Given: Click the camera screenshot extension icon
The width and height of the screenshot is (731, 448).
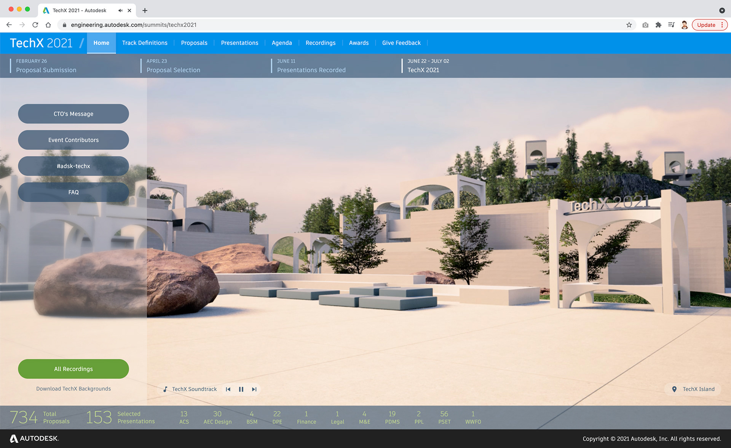Looking at the screenshot, I should [x=645, y=25].
